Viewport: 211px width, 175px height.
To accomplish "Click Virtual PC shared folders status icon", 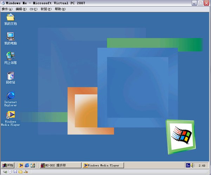I will pos(20,171).
